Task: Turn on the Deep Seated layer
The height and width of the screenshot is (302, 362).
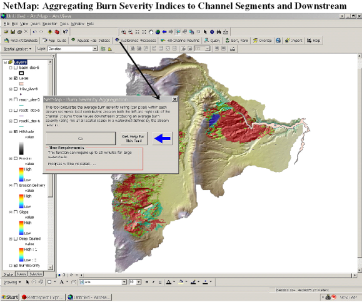Action: click(16, 239)
